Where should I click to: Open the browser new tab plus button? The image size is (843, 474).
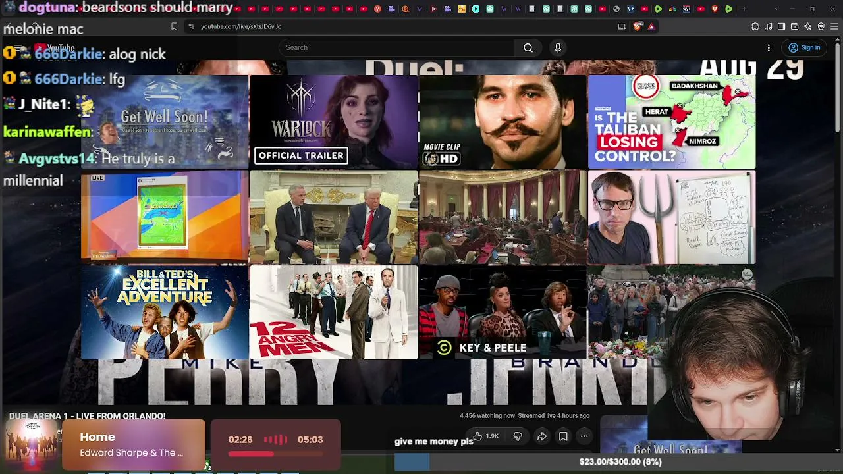coord(744,9)
